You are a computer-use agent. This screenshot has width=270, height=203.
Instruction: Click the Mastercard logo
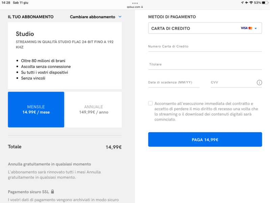[x=250, y=28]
